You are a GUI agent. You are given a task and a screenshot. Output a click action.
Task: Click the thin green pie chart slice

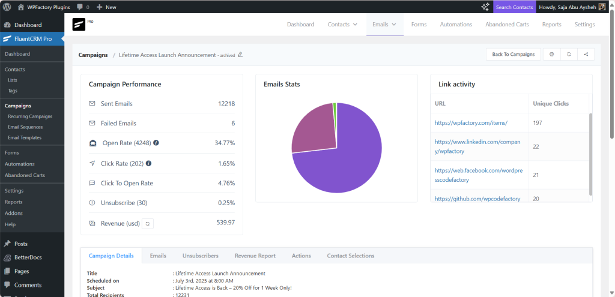click(335, 118)
